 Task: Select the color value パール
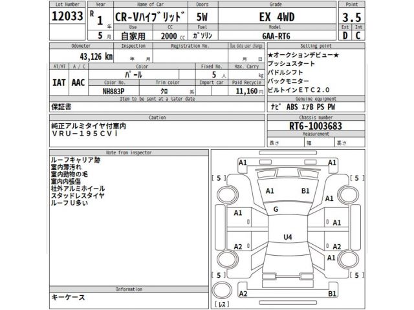click(x=133, y=75)
